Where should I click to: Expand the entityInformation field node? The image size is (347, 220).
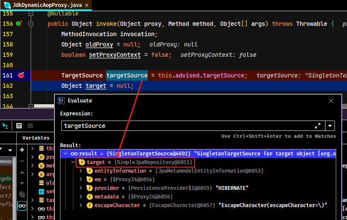pos(81,171)
